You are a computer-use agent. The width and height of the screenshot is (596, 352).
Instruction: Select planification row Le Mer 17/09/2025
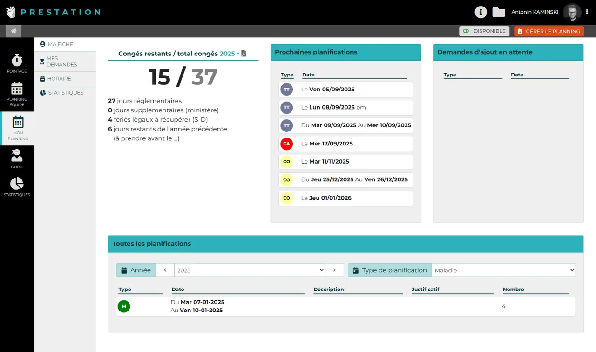click(345, 144)
